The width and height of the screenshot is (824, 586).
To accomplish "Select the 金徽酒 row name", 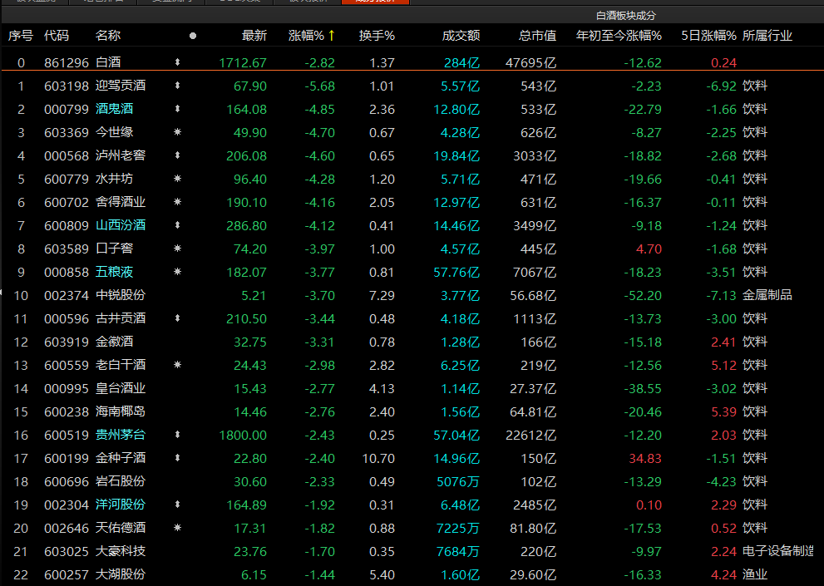I will click(x=114, y=342).
